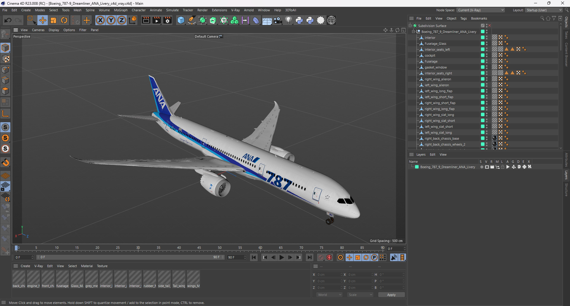Toggle layer lock icon for Boeing layer

tap(503, 167)
